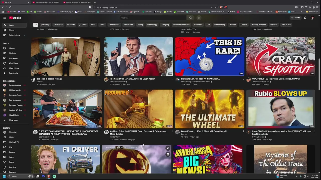This screenshot has width=321, height=180.
Task: Reload the page in browser
Action: (10, 7)
